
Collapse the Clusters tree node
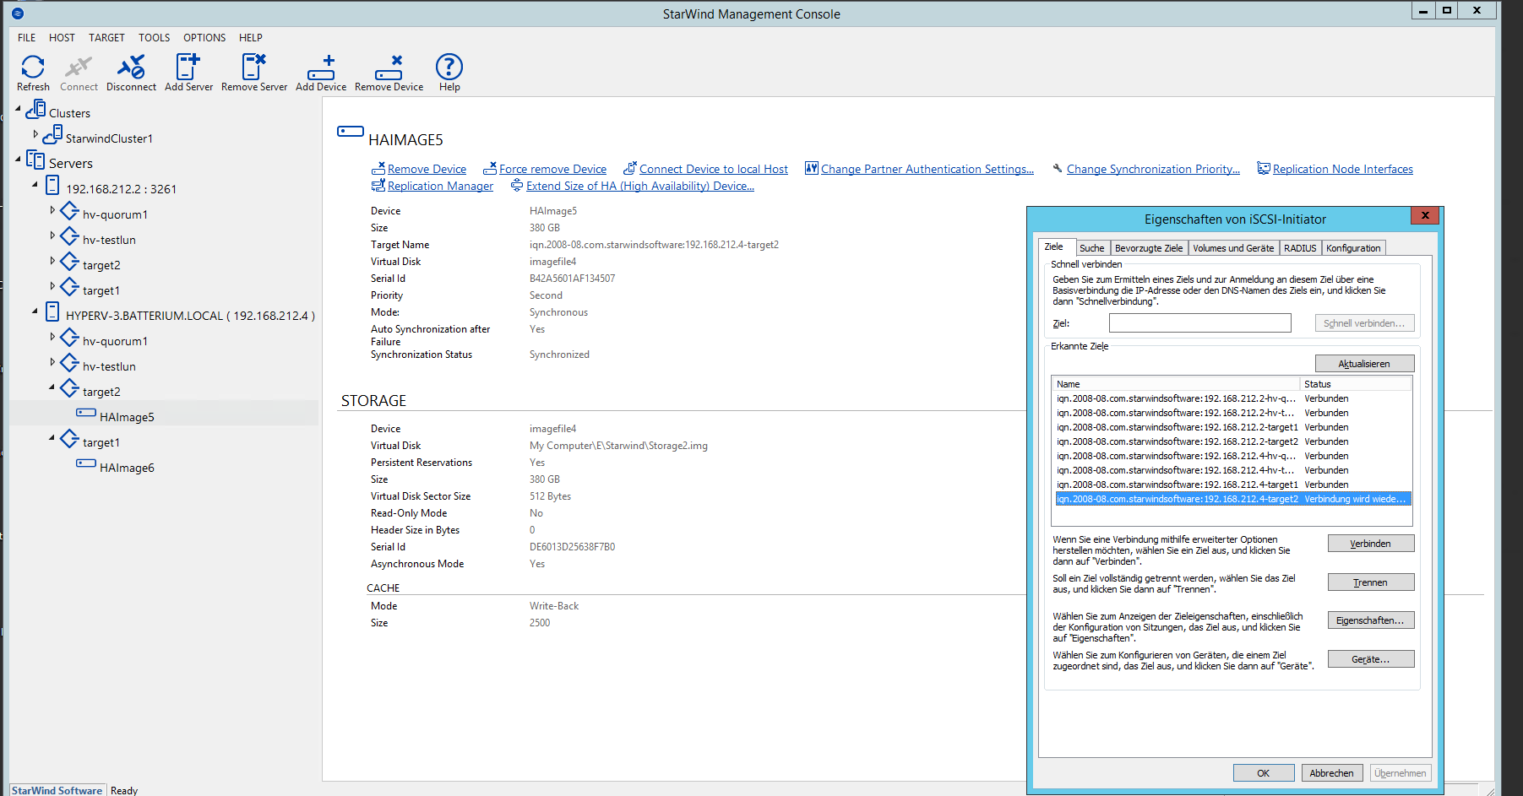pyautogui.click(x=18, y=109)
